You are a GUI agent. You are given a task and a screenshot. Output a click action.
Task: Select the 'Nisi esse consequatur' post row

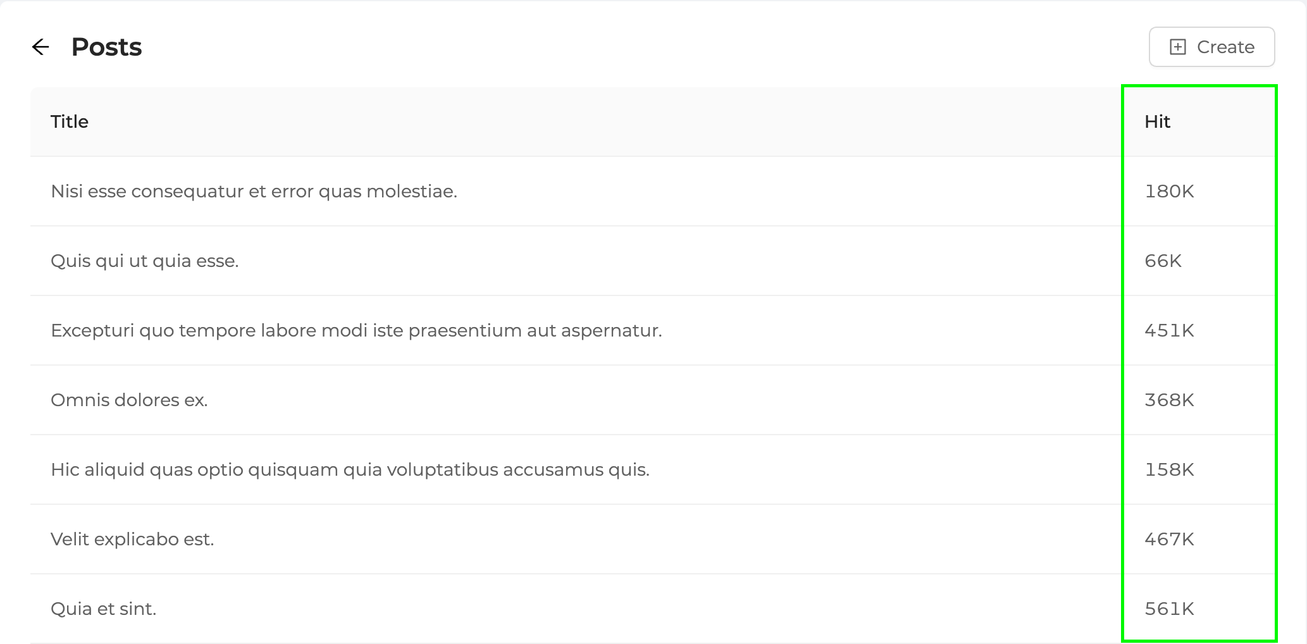254,191
